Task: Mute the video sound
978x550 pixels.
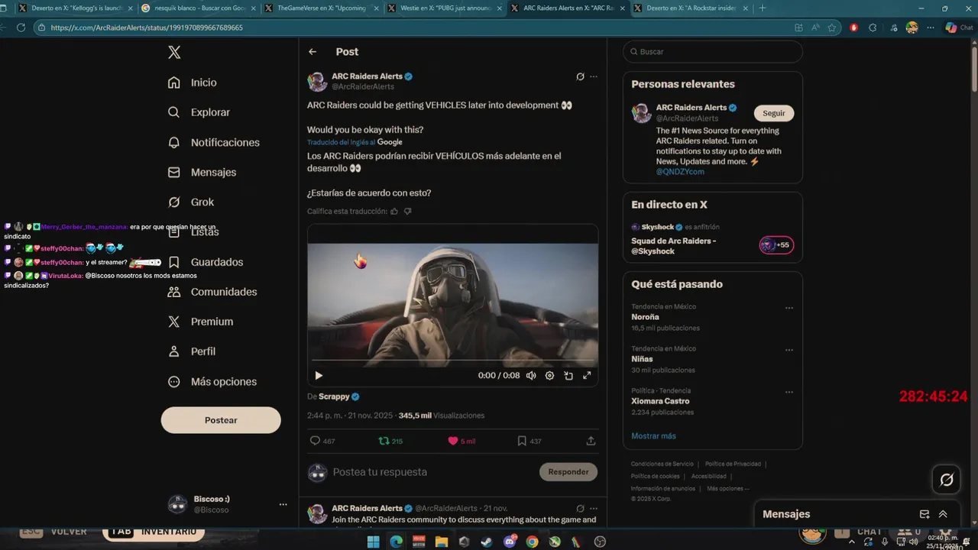Action: click(x=531, y=376)
